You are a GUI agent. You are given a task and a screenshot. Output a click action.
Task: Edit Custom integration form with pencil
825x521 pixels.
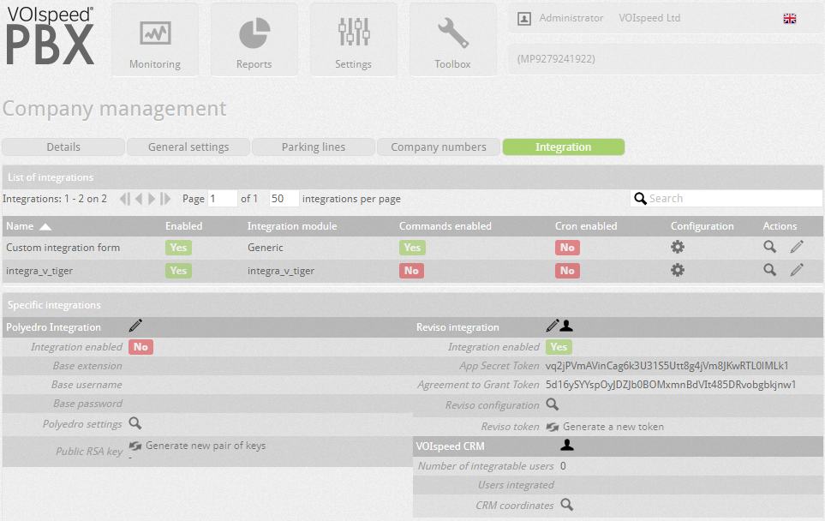(x=797, y=246)
